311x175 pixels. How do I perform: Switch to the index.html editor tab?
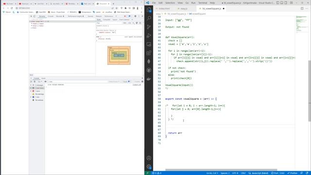tap(164, 9)
